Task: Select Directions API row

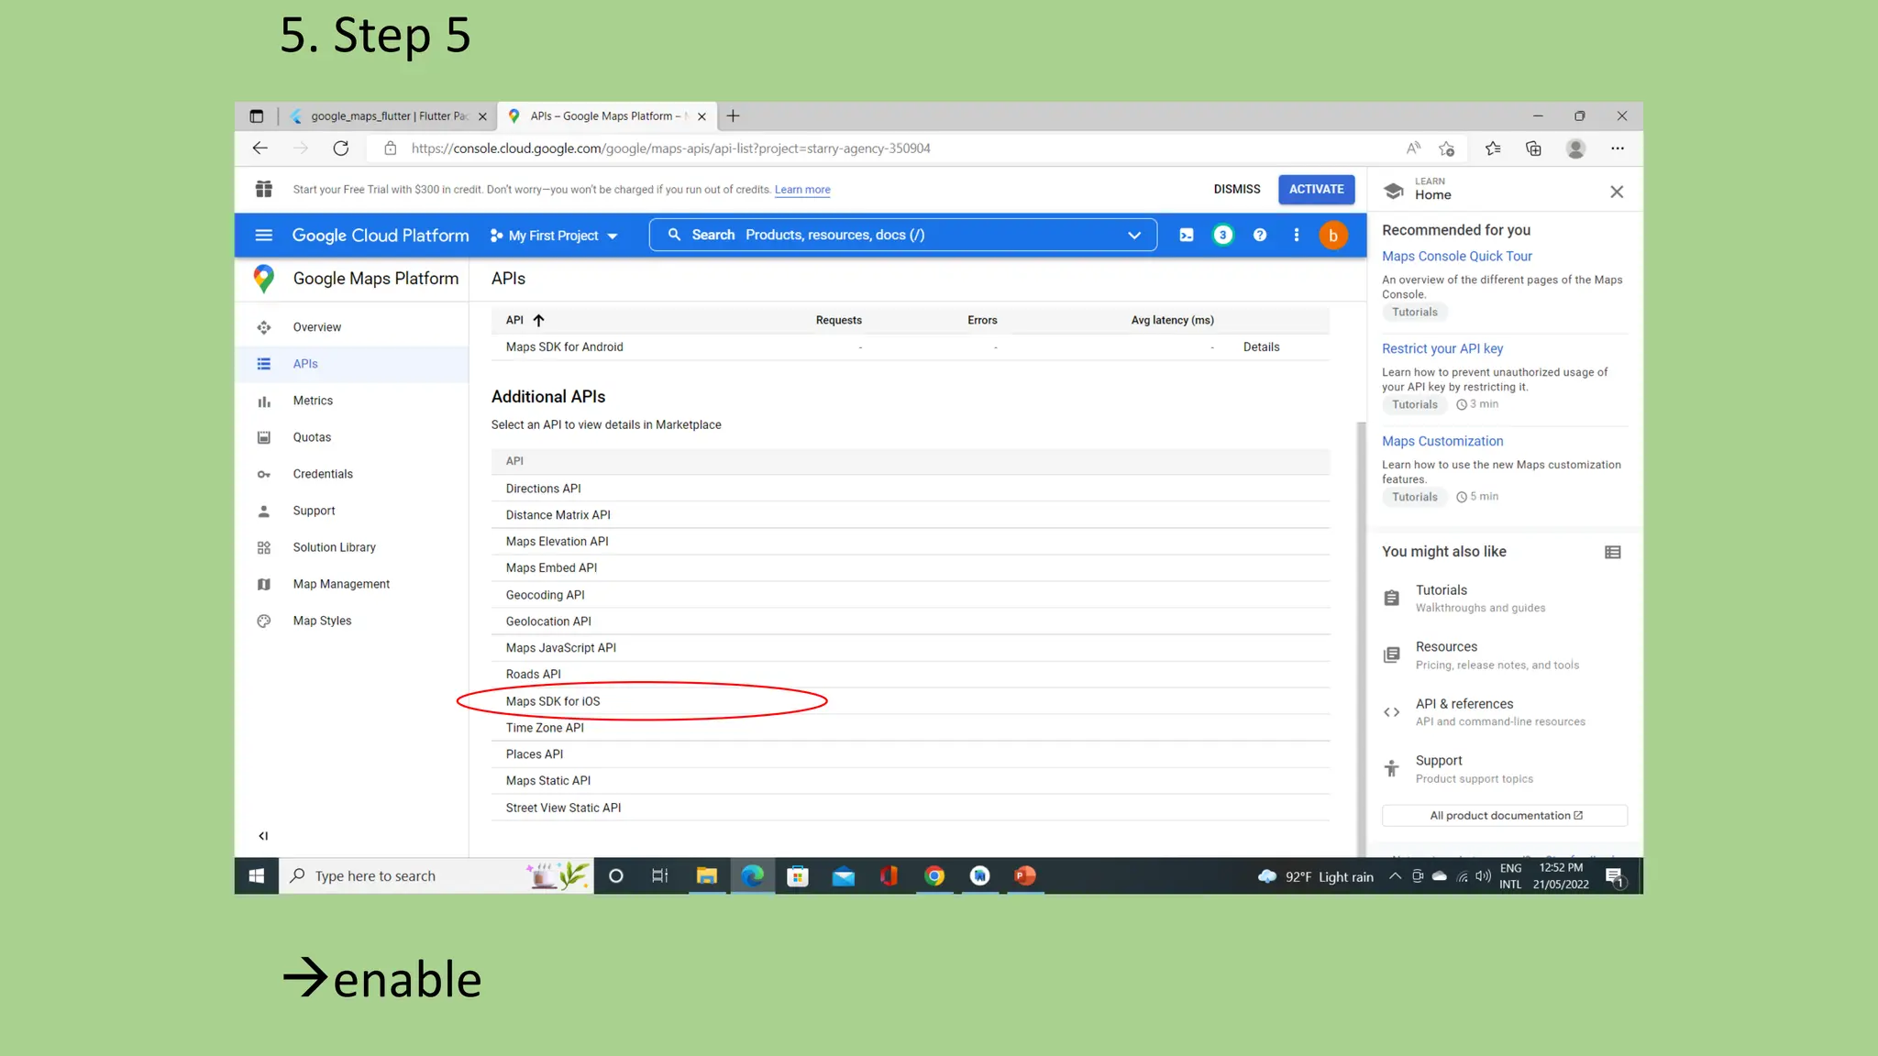Action: tap(911, 489)
